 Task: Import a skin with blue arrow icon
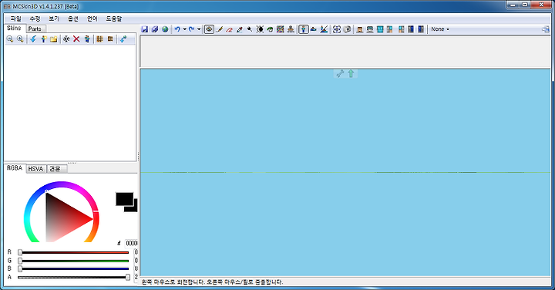[x=33, y=39]
